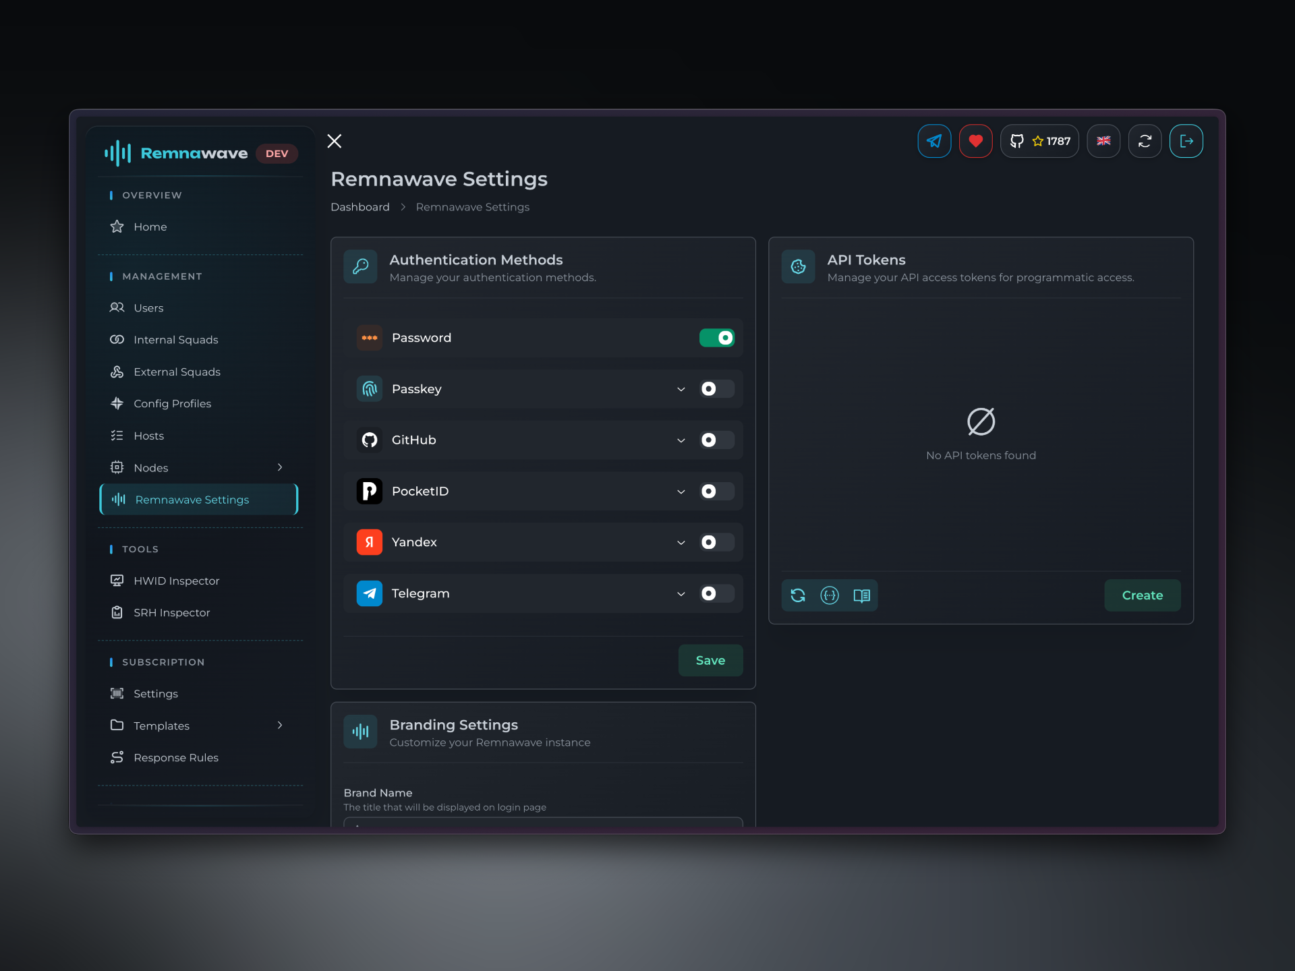The image size is (1295, 971).
Task: Open language selector with UK flag
Action: tap(1103, 141)
